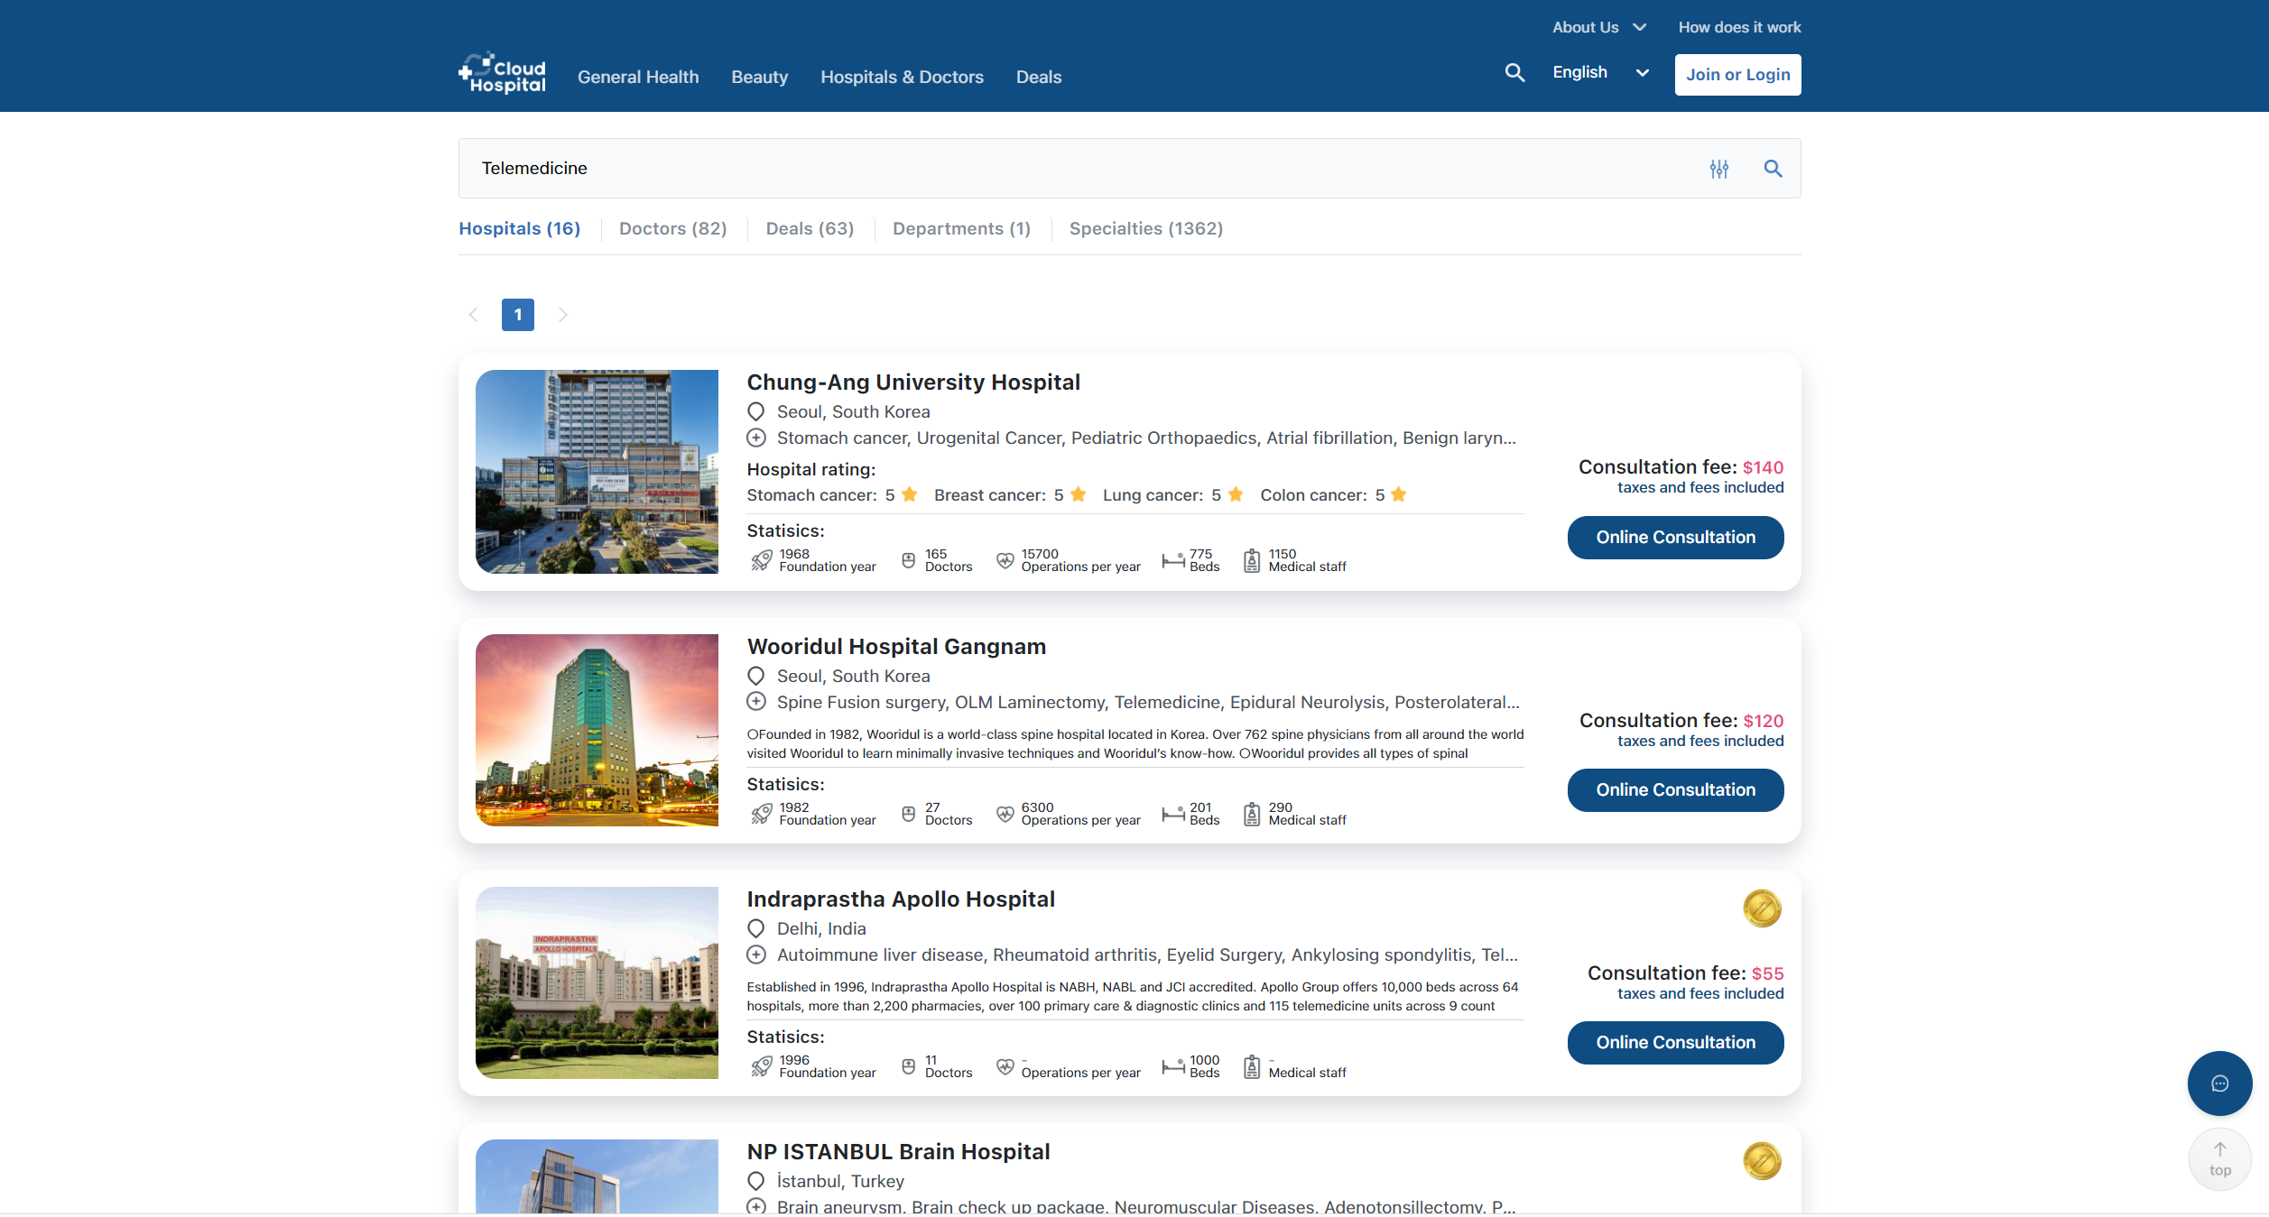Switch to the Deals (63) tab
Image resolution: width=2269 pixels, height=1217 pixels.
tap(810, 229)
